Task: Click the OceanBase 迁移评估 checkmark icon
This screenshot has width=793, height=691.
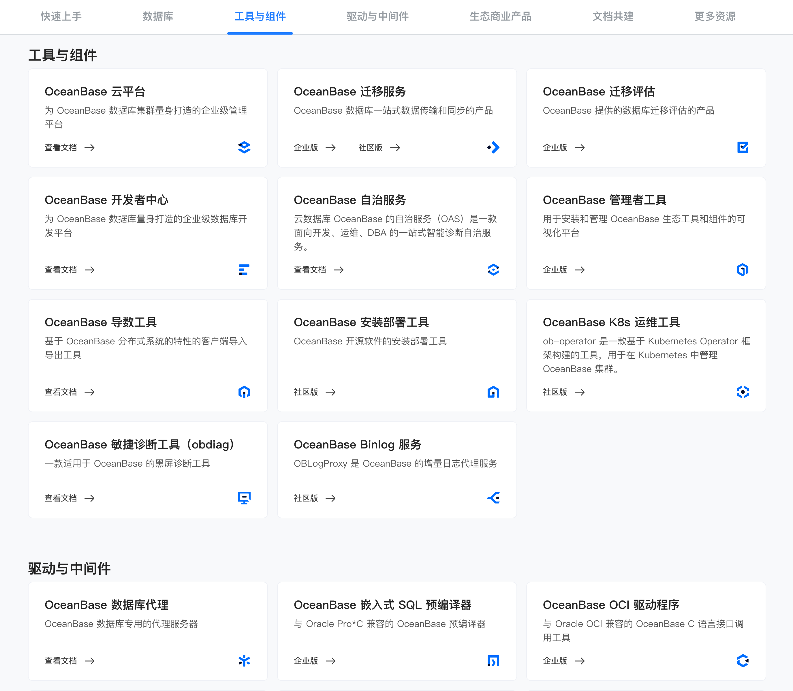Action: coord(743,147)
